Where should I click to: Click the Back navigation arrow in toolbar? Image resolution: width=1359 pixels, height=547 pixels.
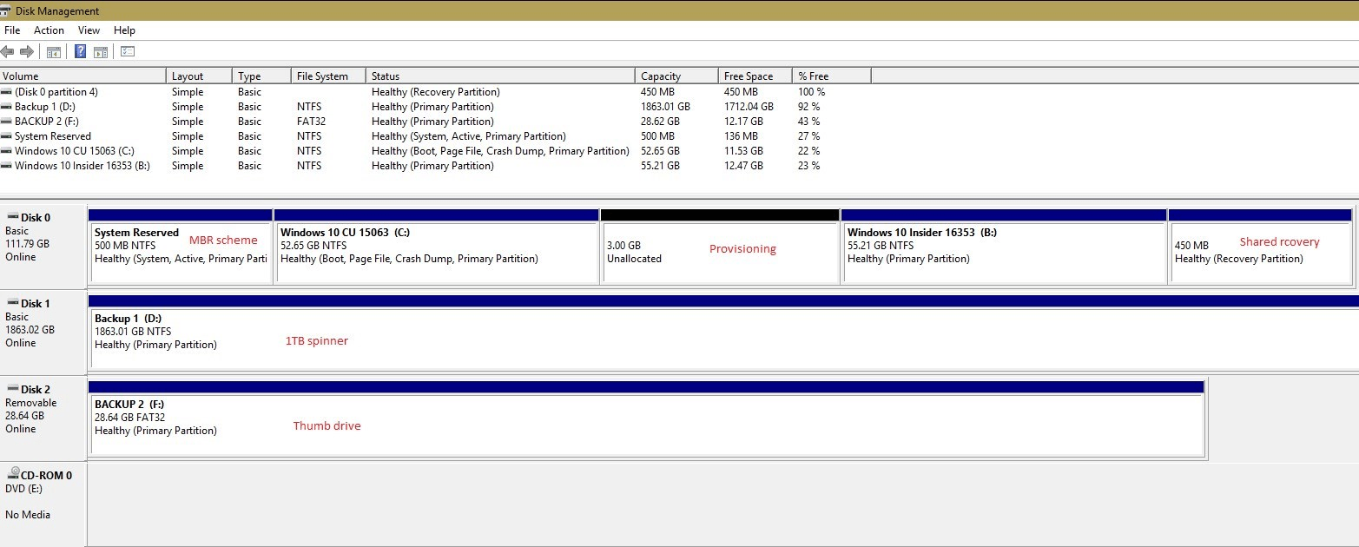click(9, 51)
